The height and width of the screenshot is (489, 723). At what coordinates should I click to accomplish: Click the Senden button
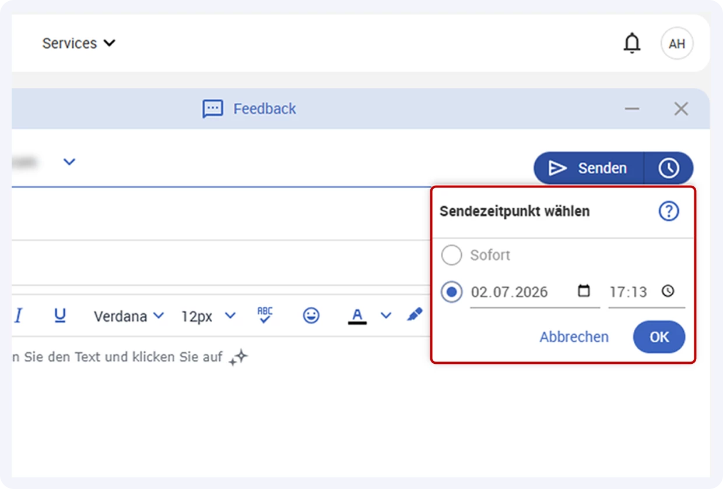click(x=588, y=168)
